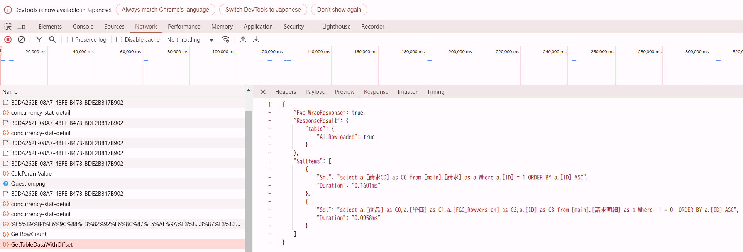Image resolution: width=743 pixels, height=252 pixels.
Task: Click the "Fgc_WrapResponse" line in the response
Action: point(329,113)
